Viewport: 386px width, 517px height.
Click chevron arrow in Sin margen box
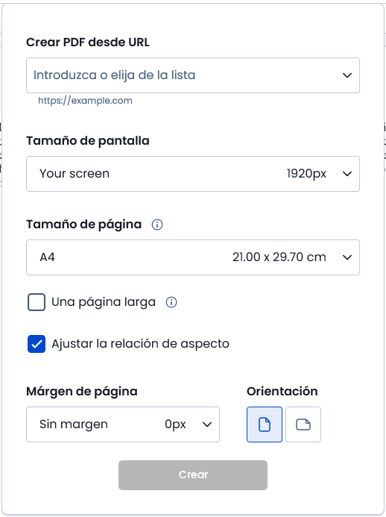[207, 424]
